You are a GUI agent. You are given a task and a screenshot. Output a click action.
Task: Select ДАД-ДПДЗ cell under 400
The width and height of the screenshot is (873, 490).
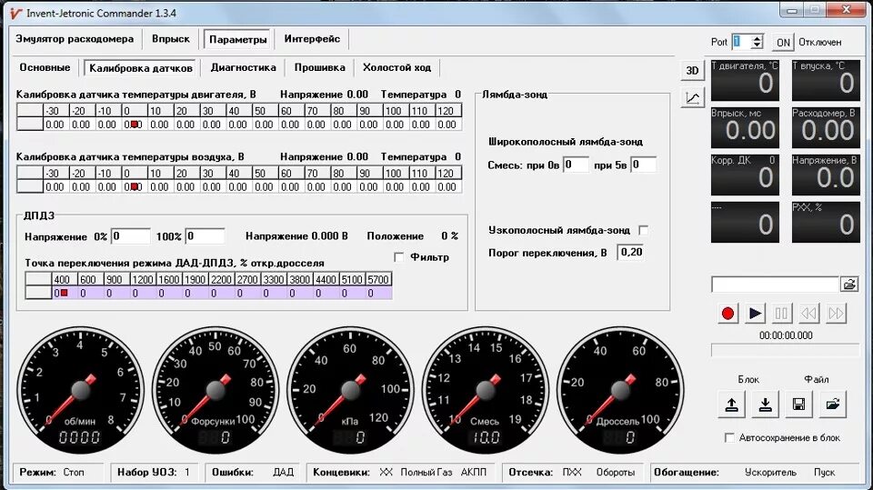65,293
